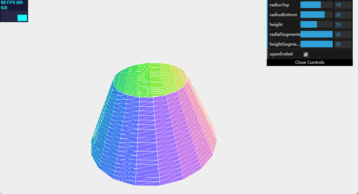Click the radiusBottom label text
The width and height of the screenshot is (358, 194).
coord(283,15)
